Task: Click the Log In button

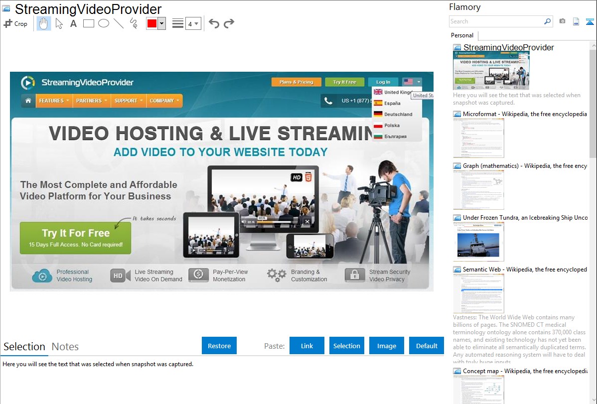Action: pyautogui.click(x=383, y=82)
